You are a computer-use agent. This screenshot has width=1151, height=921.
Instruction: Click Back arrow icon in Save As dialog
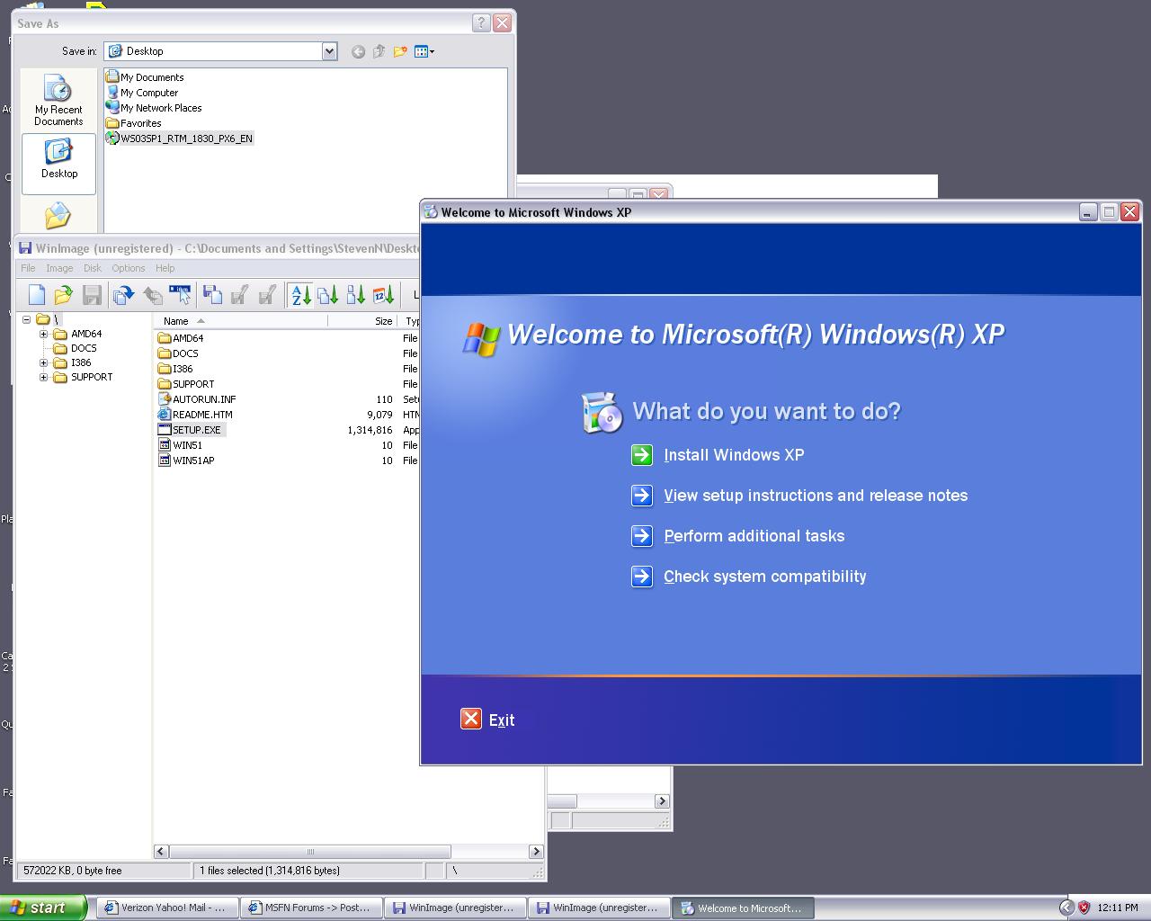click(358, 52)
